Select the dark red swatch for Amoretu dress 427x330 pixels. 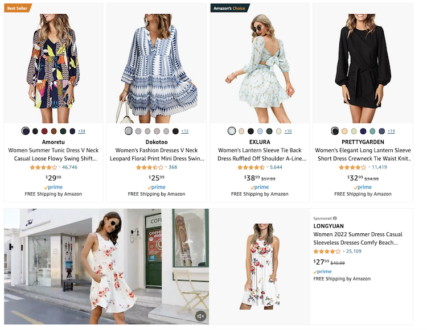click(x=44, y=131)
